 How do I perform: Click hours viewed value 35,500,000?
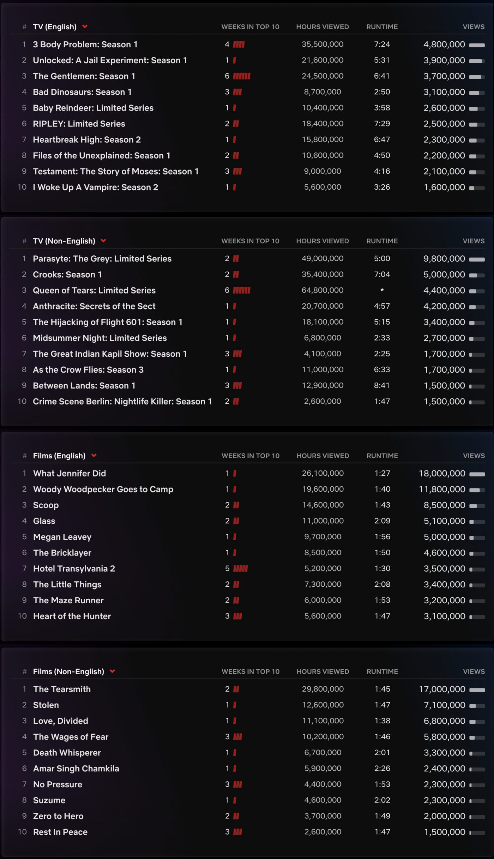(x=323, y=45)
